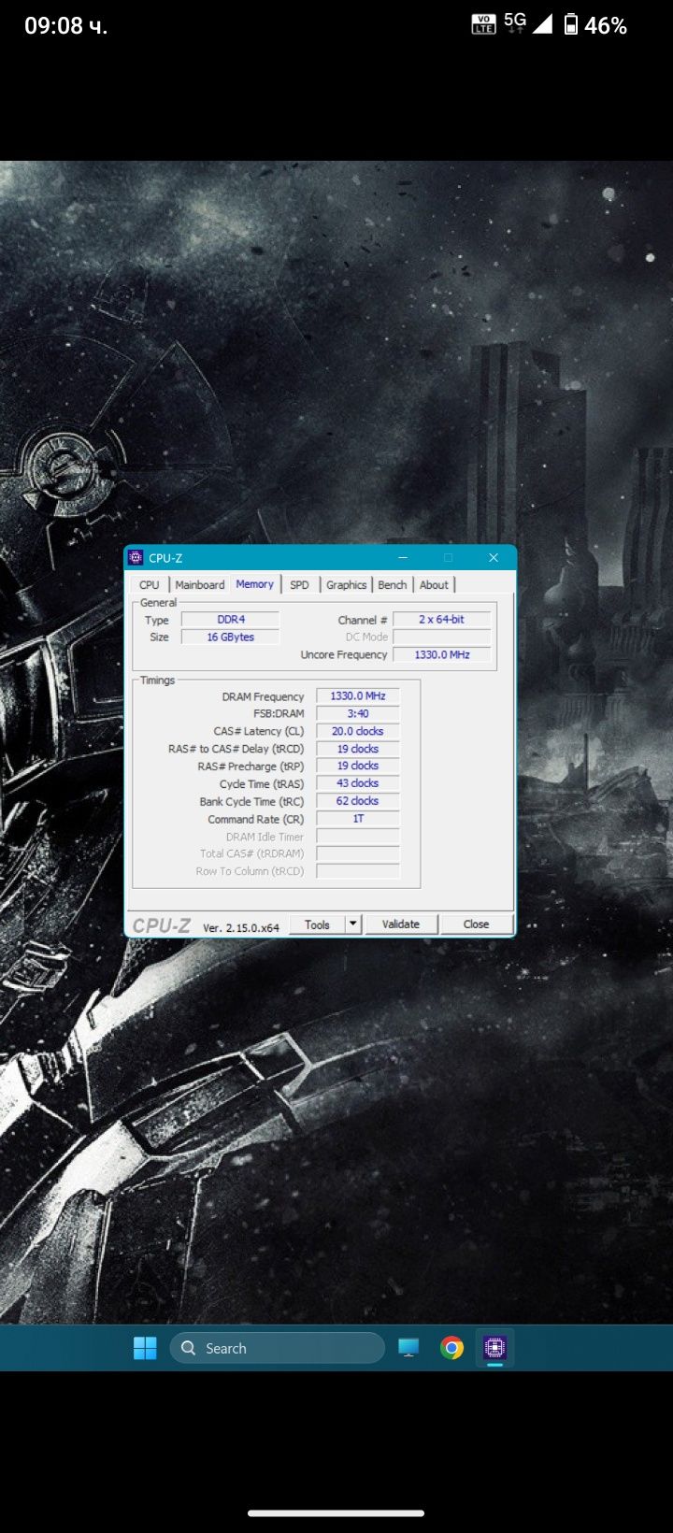Click the 2 x 64-bit channel value
This screenshot has width=673, height=1533.
[442, 620]
